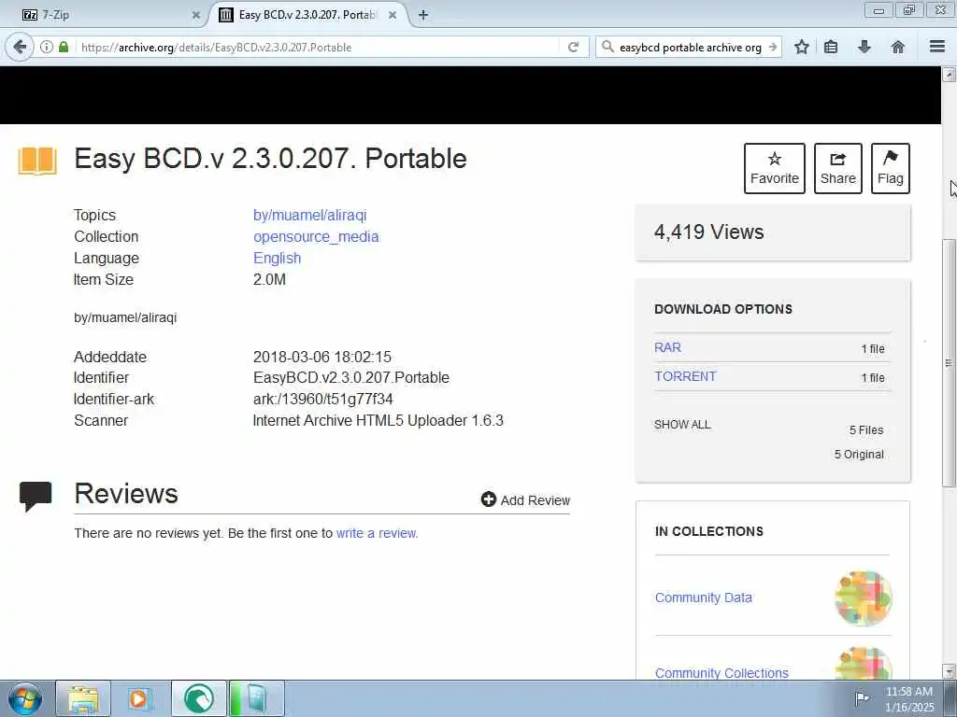Open the browser hamburger menu
The height and width of the screenshot is (717, 957).
937,47
